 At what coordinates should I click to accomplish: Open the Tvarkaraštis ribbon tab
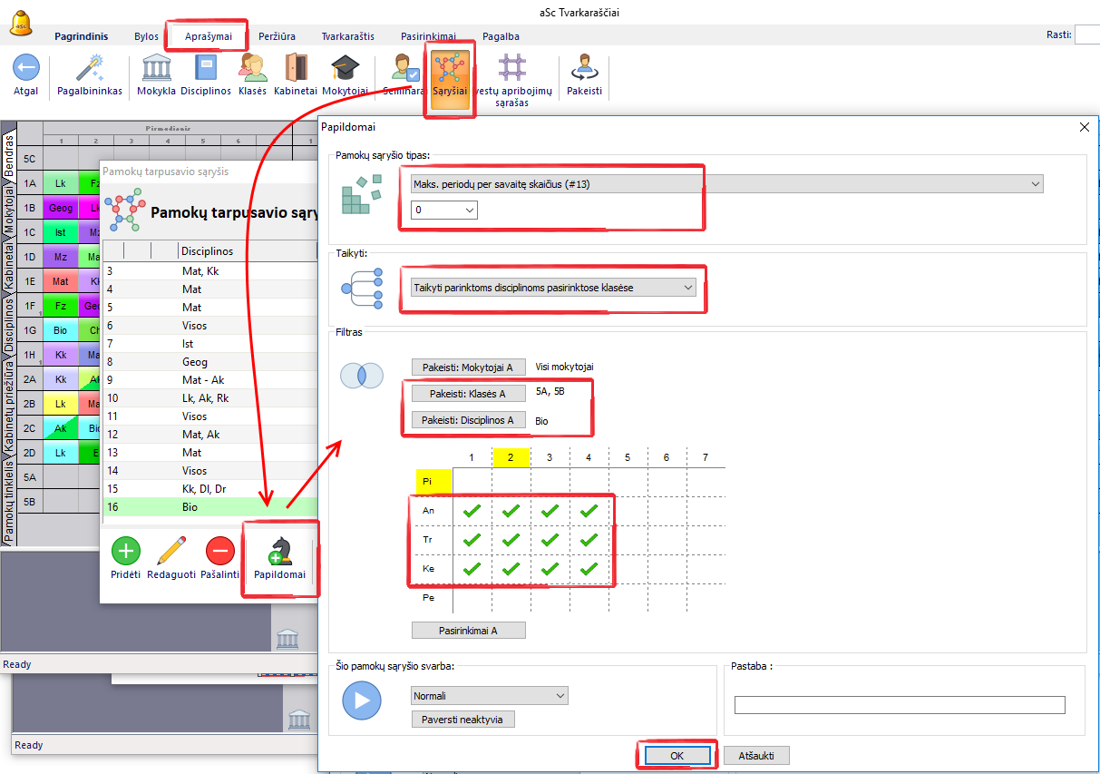(347, 36)
